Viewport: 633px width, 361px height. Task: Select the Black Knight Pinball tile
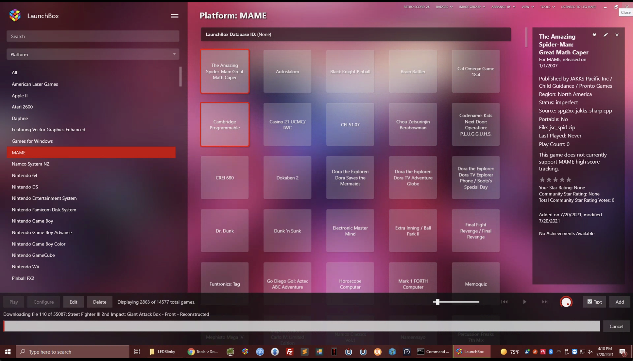(x=350, y=72)
